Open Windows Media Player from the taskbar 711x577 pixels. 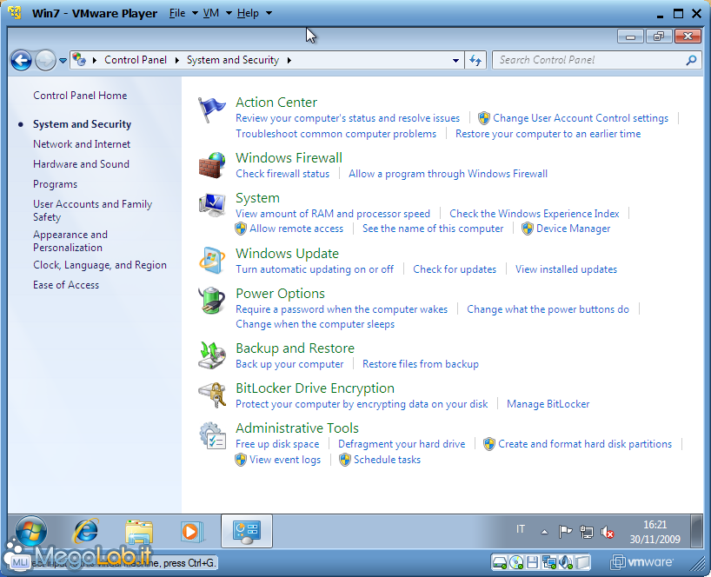point(191,531)
